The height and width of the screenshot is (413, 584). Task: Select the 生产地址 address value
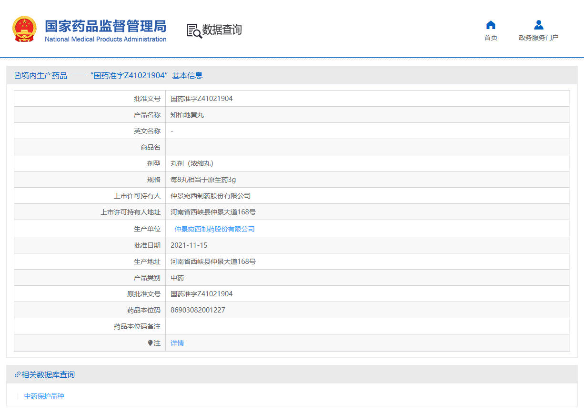213,262
